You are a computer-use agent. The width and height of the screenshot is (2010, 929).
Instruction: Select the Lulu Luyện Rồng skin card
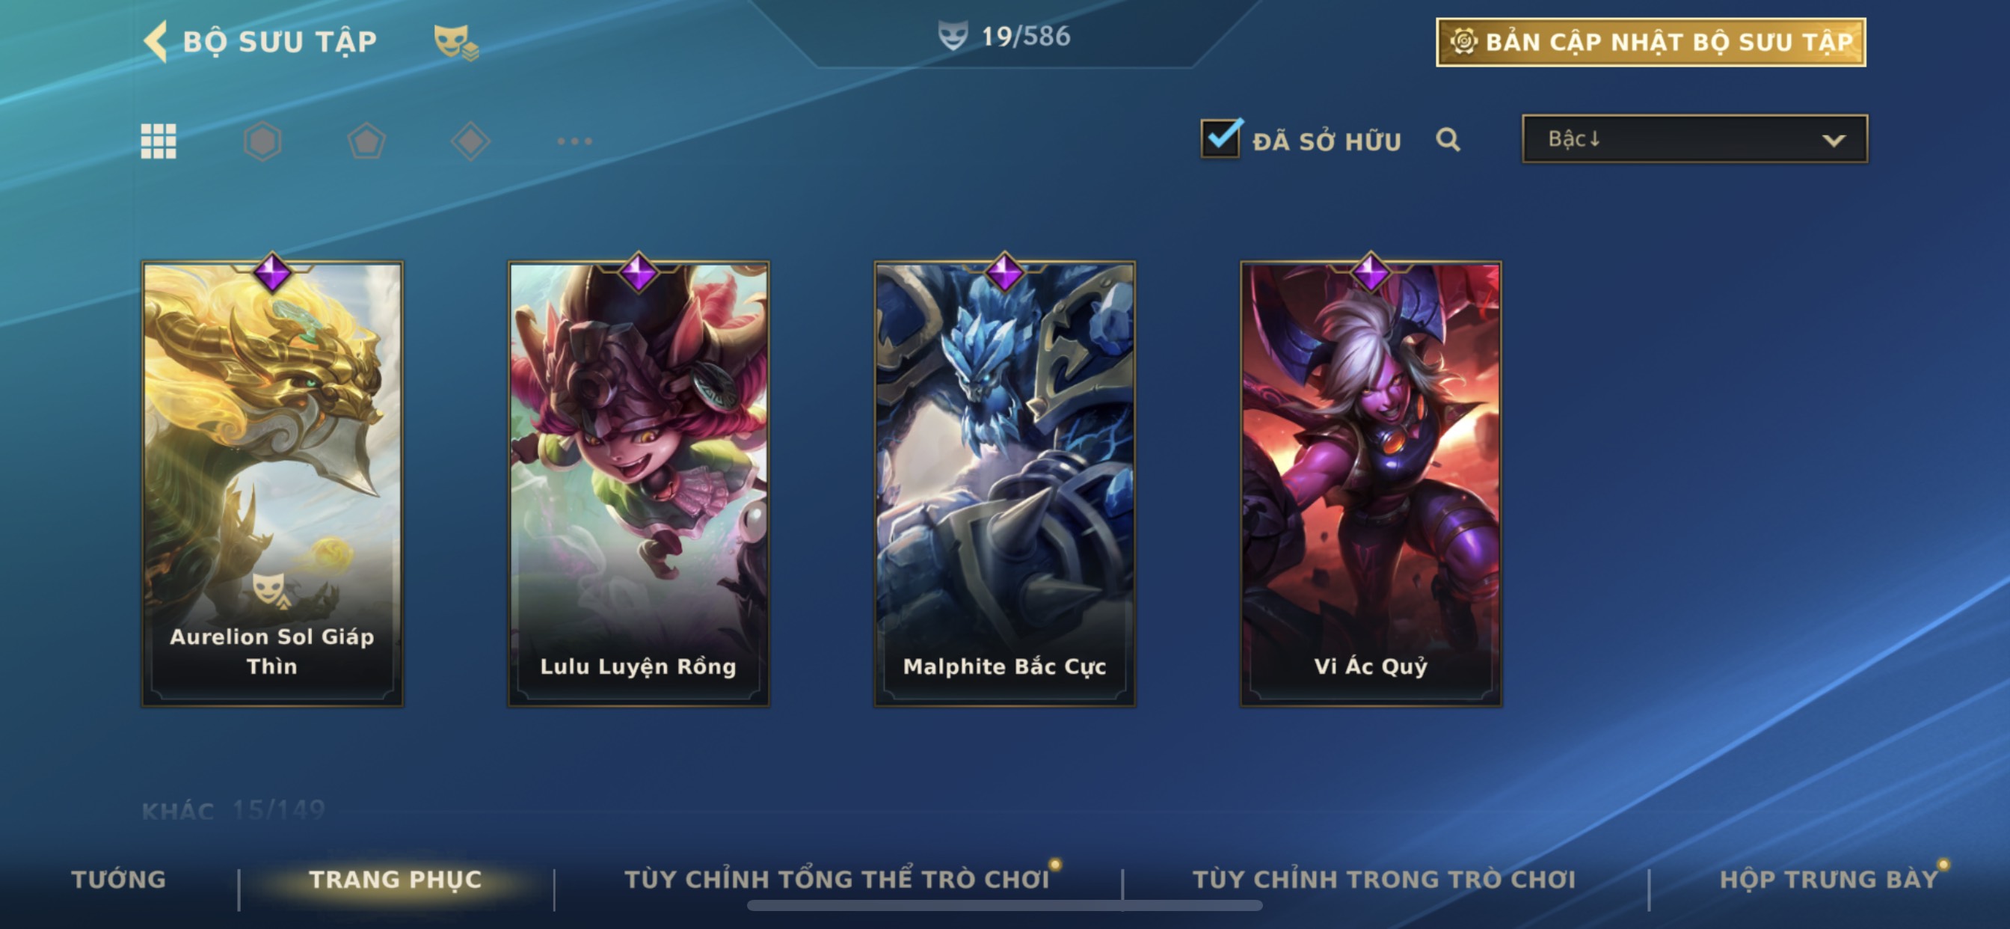(x=639, y=484)
